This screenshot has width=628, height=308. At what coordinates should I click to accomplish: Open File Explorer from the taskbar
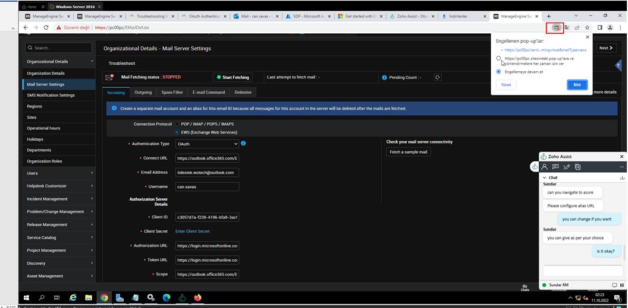[89, 297]
